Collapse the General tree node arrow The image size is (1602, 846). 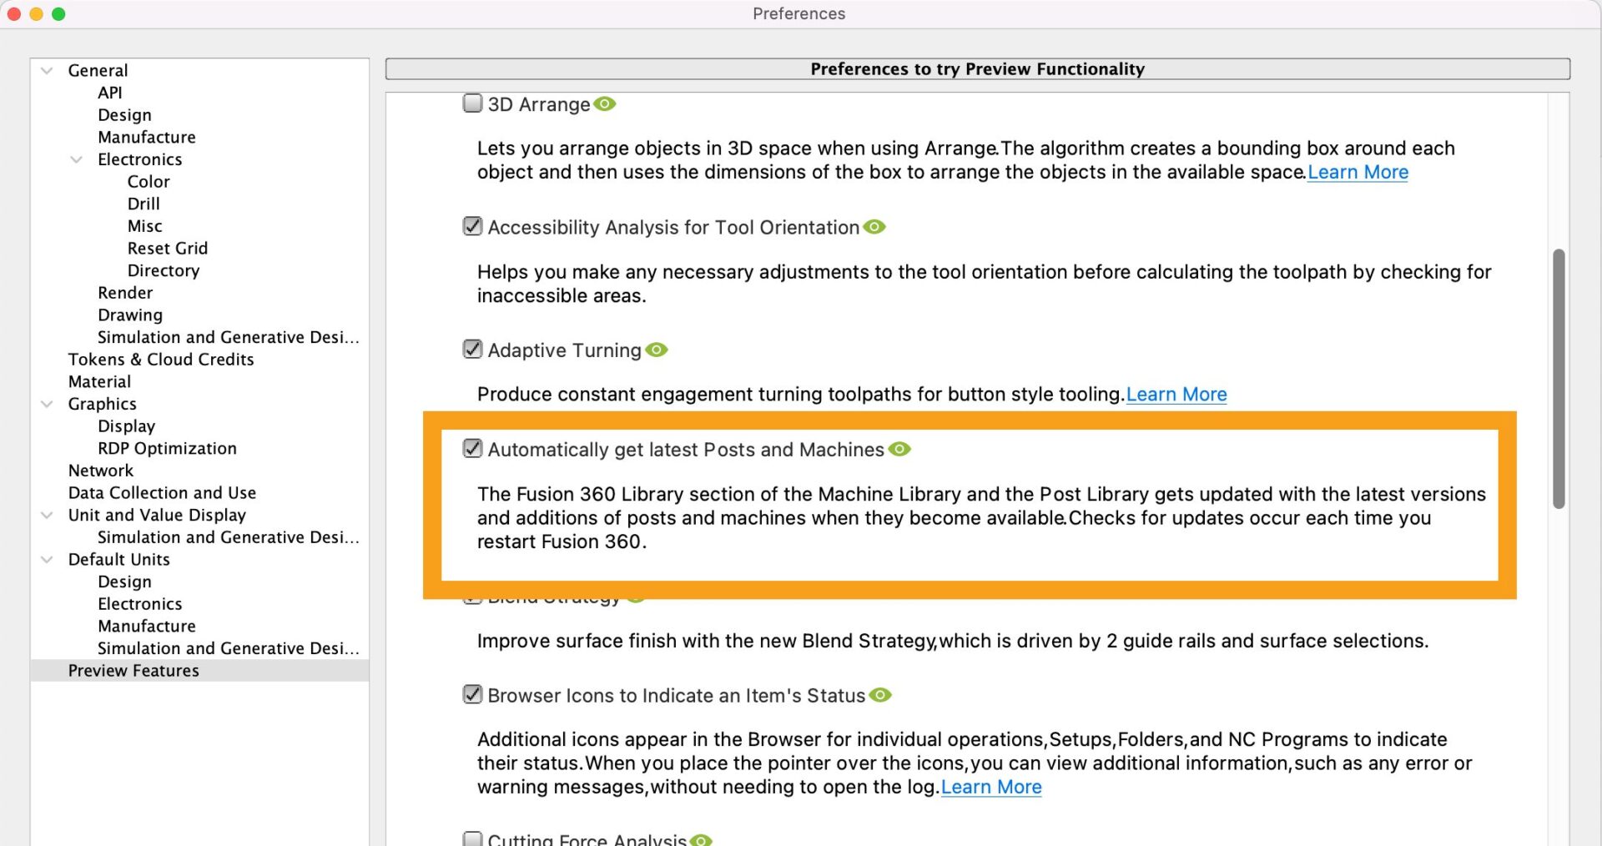click(x=48, y=71)
